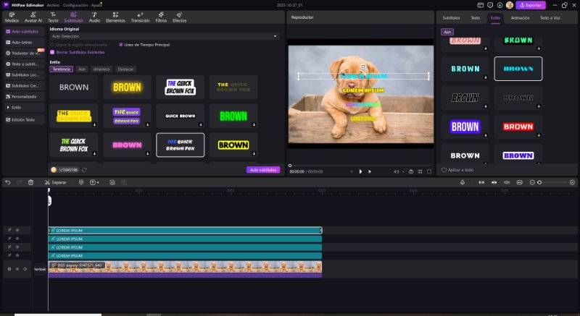
Task: Open the Avatar AI tool
Action: (32, 17)
